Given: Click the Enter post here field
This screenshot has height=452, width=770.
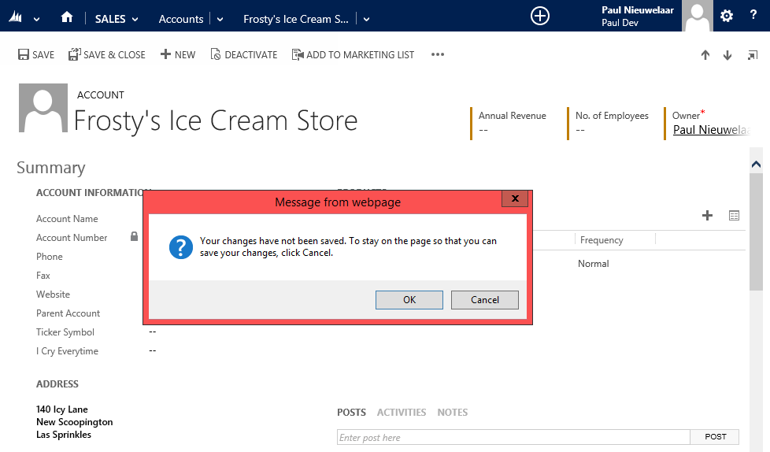Looking at the screenshot, I should click(513, 437).
